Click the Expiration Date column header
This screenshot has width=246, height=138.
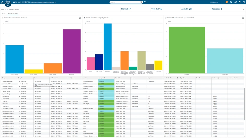[x=184, y=78]
